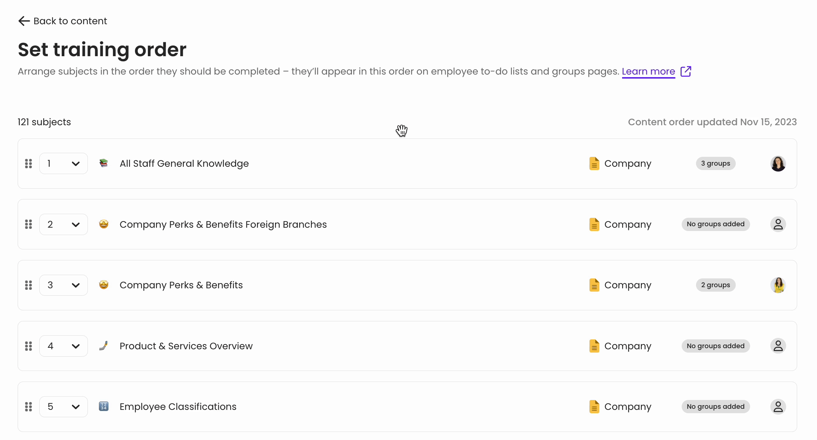Click the avatar icon for All Staff General Knowledge
Image resolution: width=817 pixels, height=440 pixels.
tap(777, 163)
